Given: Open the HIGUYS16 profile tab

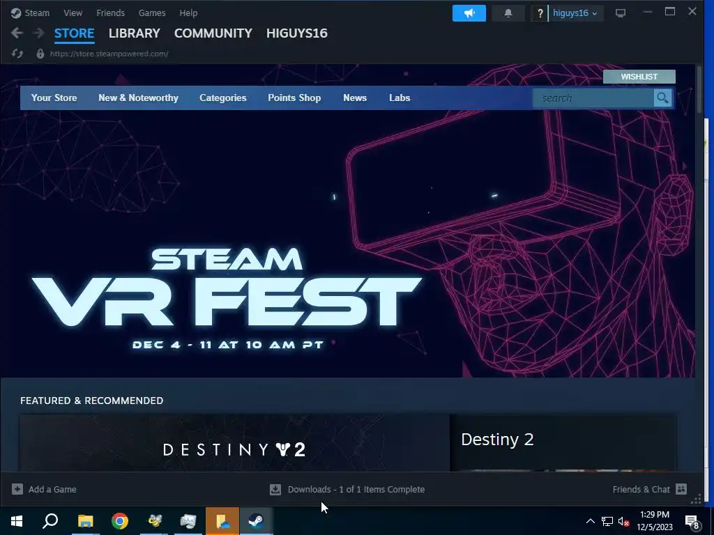Looking at the screenshot, I should coord(297,33).
